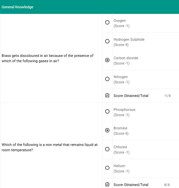Select the Oxygen radio button
Viewport: 179px width, 188px height.
click(x=107, y=22)
